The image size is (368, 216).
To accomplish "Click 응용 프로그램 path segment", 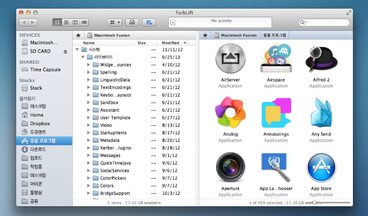I will tap(274, 35).
